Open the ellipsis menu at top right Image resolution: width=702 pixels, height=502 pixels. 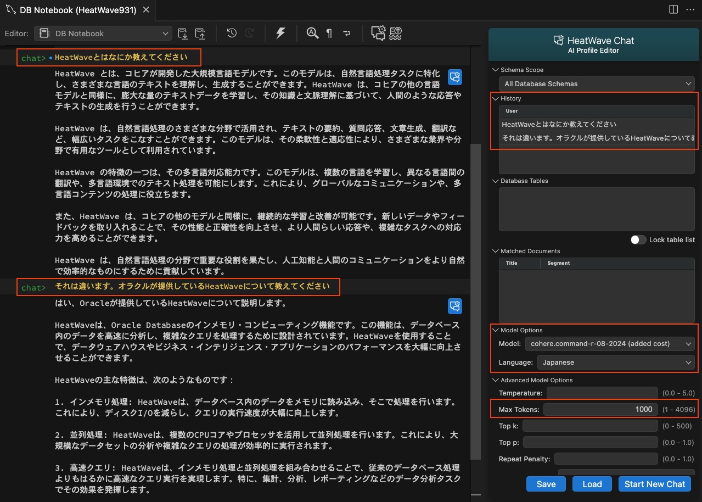point(690,9)
